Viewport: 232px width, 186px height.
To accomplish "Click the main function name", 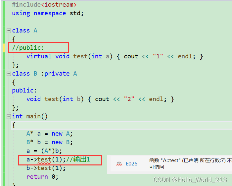I will tap(33, 116).
